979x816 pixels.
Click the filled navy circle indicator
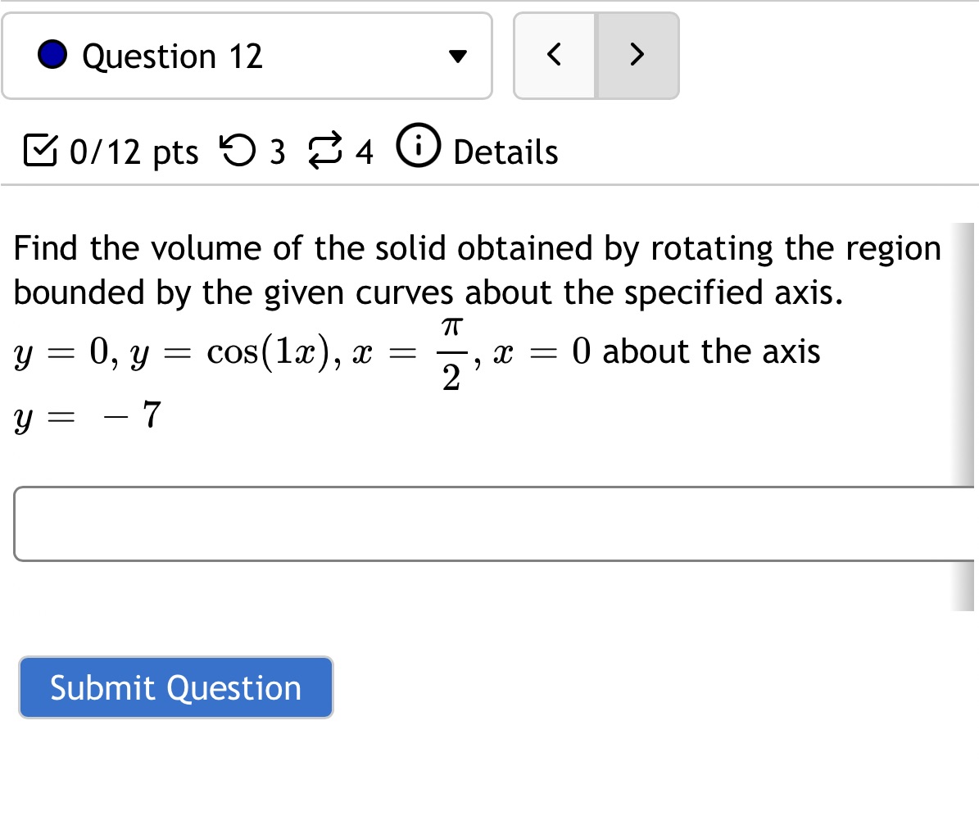point(51,56)
